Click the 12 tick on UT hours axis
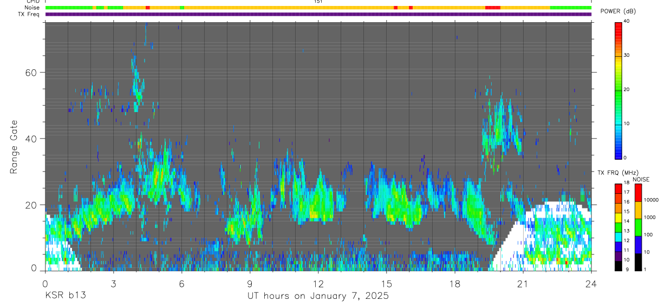This screenshot has width=665, height=307. pyautogui.click(x=318, y=283)
